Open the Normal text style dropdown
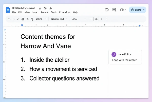152x102 pixels. (x=59, y=19)
